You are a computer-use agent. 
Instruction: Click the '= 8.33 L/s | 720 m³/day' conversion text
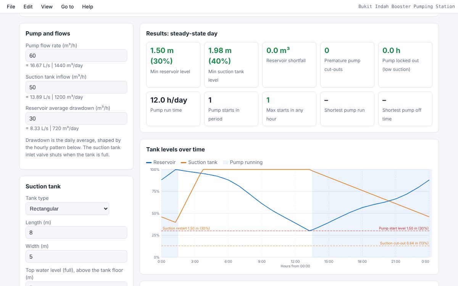[52, 129]
